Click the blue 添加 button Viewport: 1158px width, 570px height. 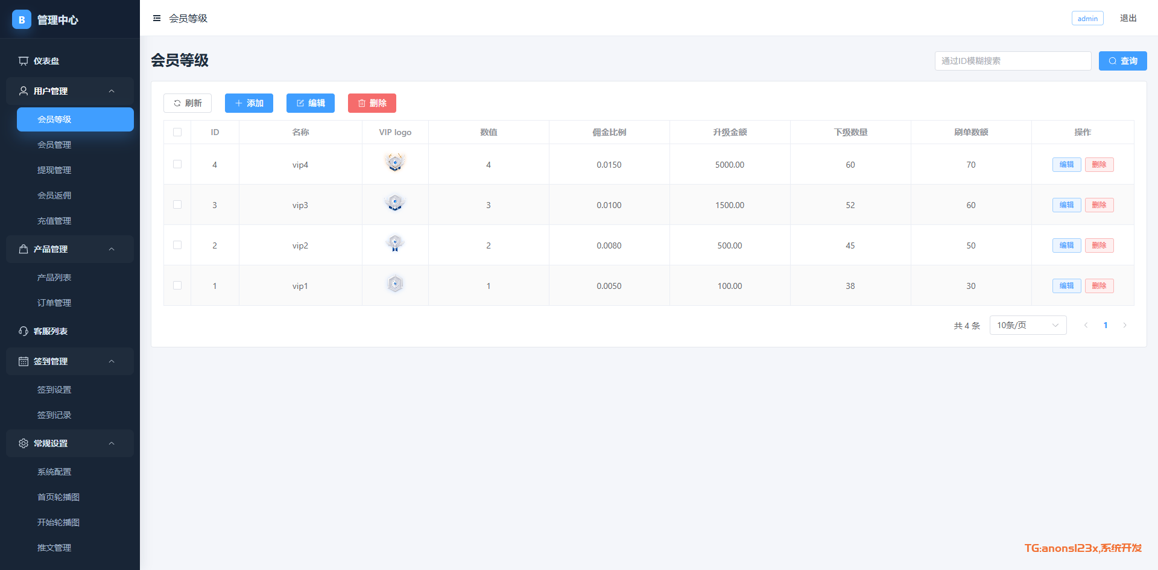(249, 103)
